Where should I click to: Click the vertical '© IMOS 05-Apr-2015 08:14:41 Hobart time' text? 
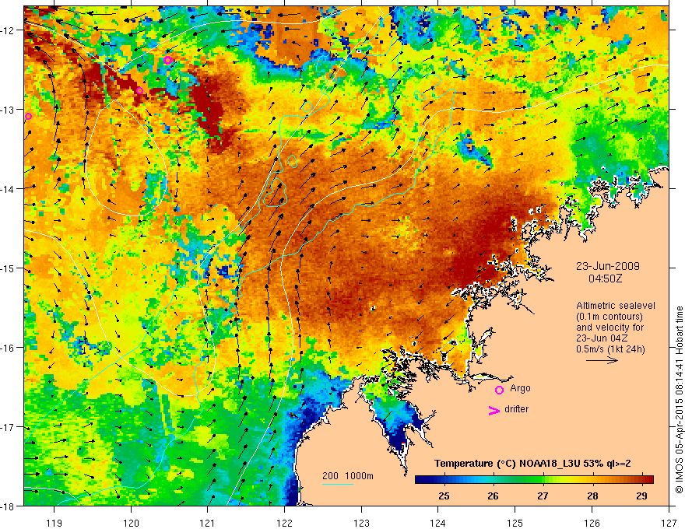pyautogui.click(x=679, y=400)
